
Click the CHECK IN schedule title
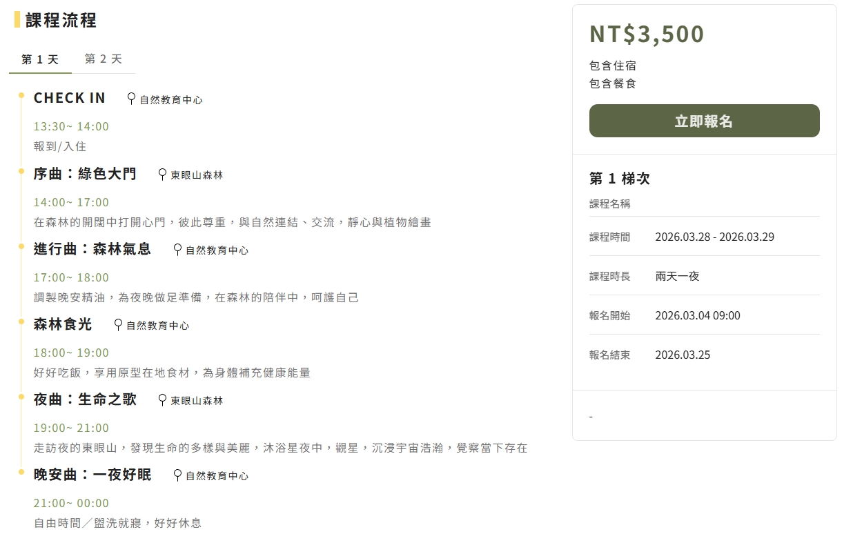click(x=70, y=98)
